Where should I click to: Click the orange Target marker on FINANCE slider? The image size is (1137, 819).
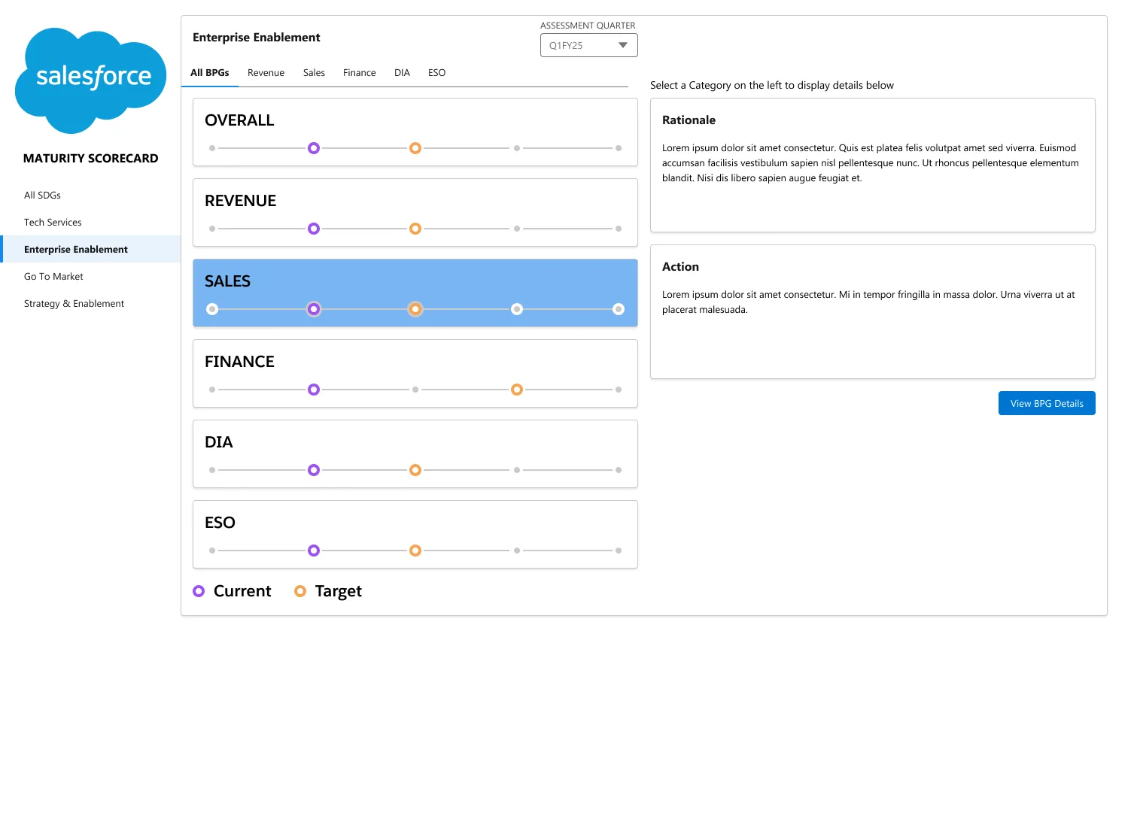[517, 390]
